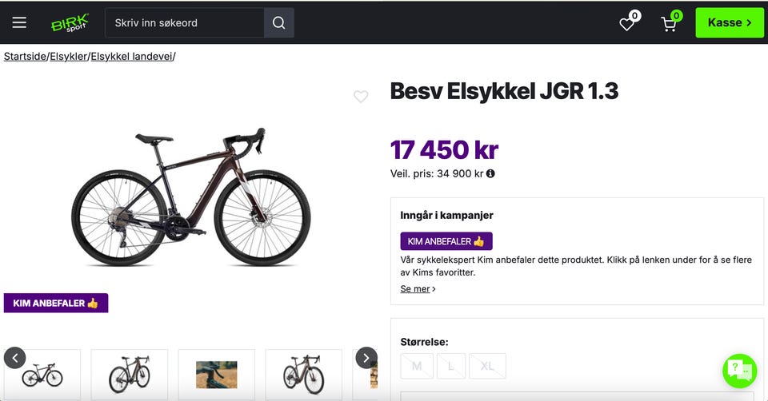The height and width of the screenshot is (401, 768).
Task: Add bike to favorites with heart icon
Action: pos(361,97)
